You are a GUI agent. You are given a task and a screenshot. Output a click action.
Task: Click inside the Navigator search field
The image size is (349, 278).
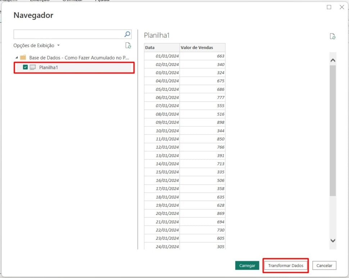point(65,34)
